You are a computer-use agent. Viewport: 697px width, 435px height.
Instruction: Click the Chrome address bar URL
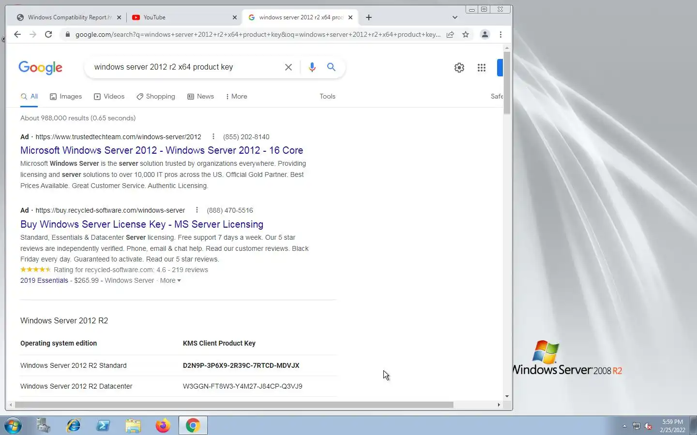pyautogui.click(x=258, y=34)
